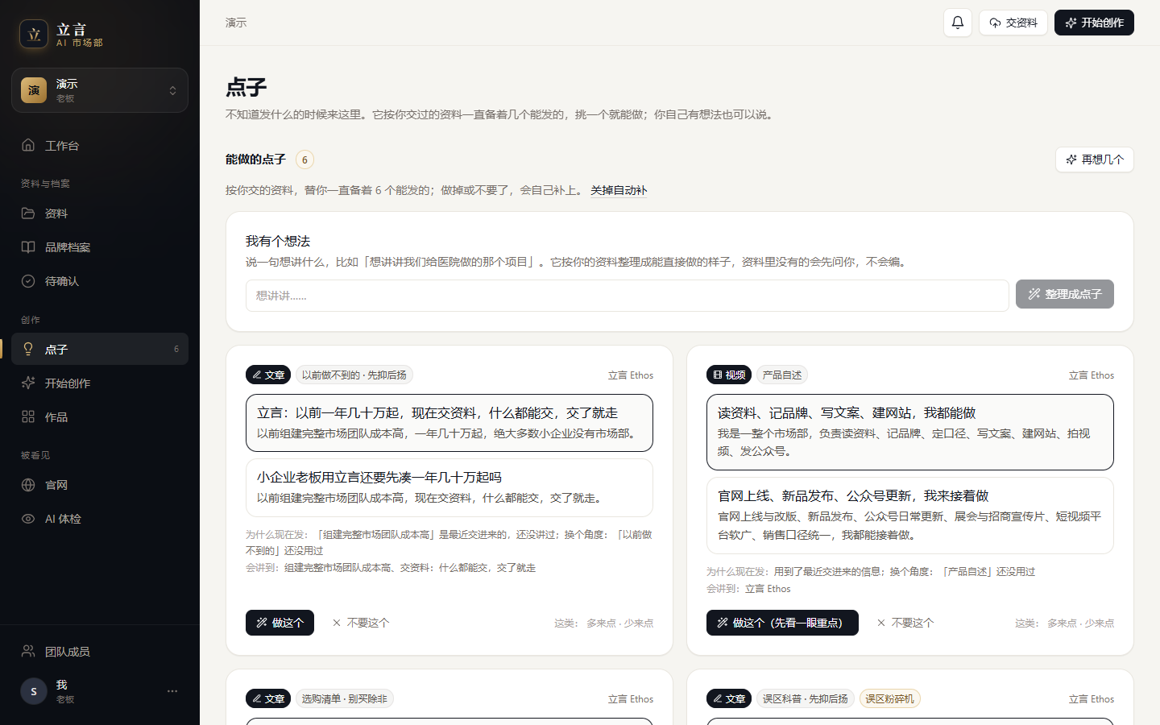
Task: Click 再想几个 button
Action: 1094,159
